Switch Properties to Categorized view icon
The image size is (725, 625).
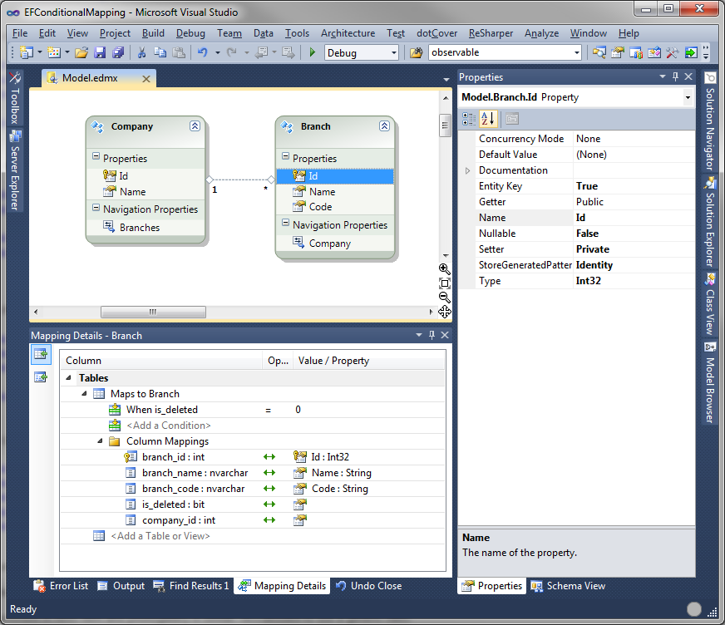(469, 120)
